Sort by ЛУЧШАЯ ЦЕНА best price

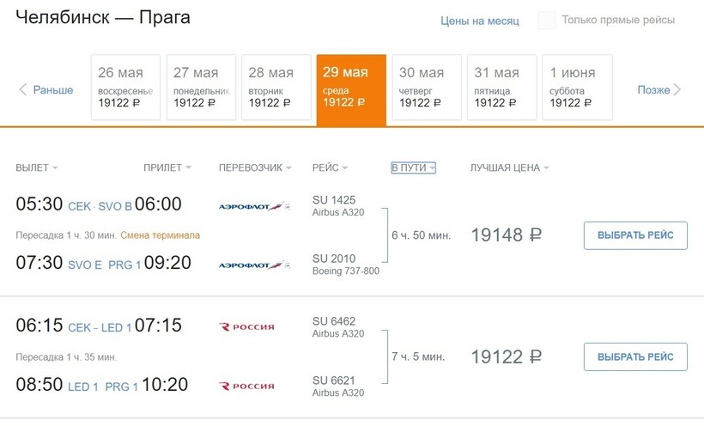[x=509, y=167]
